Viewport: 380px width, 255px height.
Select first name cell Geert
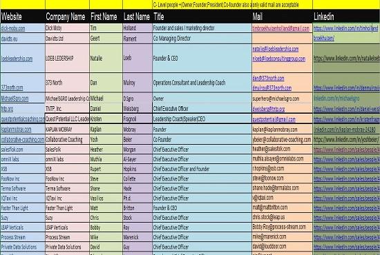(x=106, y=39)
